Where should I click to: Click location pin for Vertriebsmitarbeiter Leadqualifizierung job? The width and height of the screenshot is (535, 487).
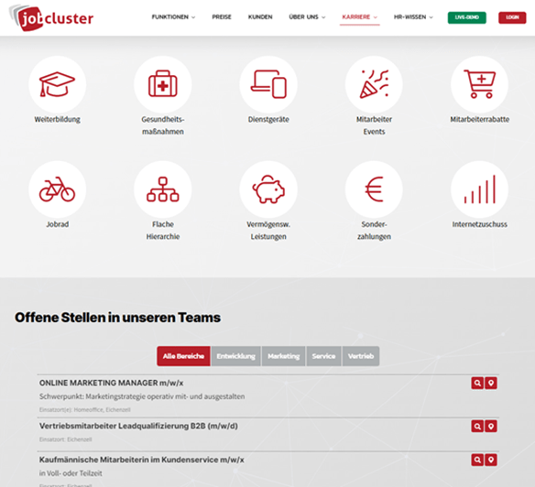491,426
